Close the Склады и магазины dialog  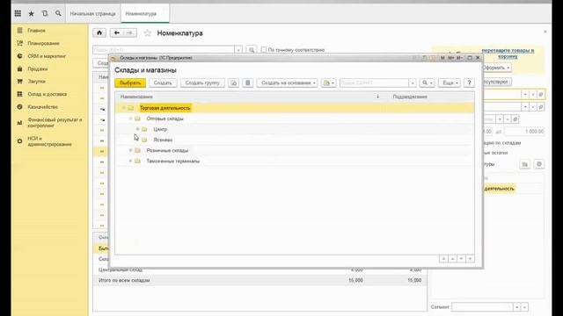[478, 58]
